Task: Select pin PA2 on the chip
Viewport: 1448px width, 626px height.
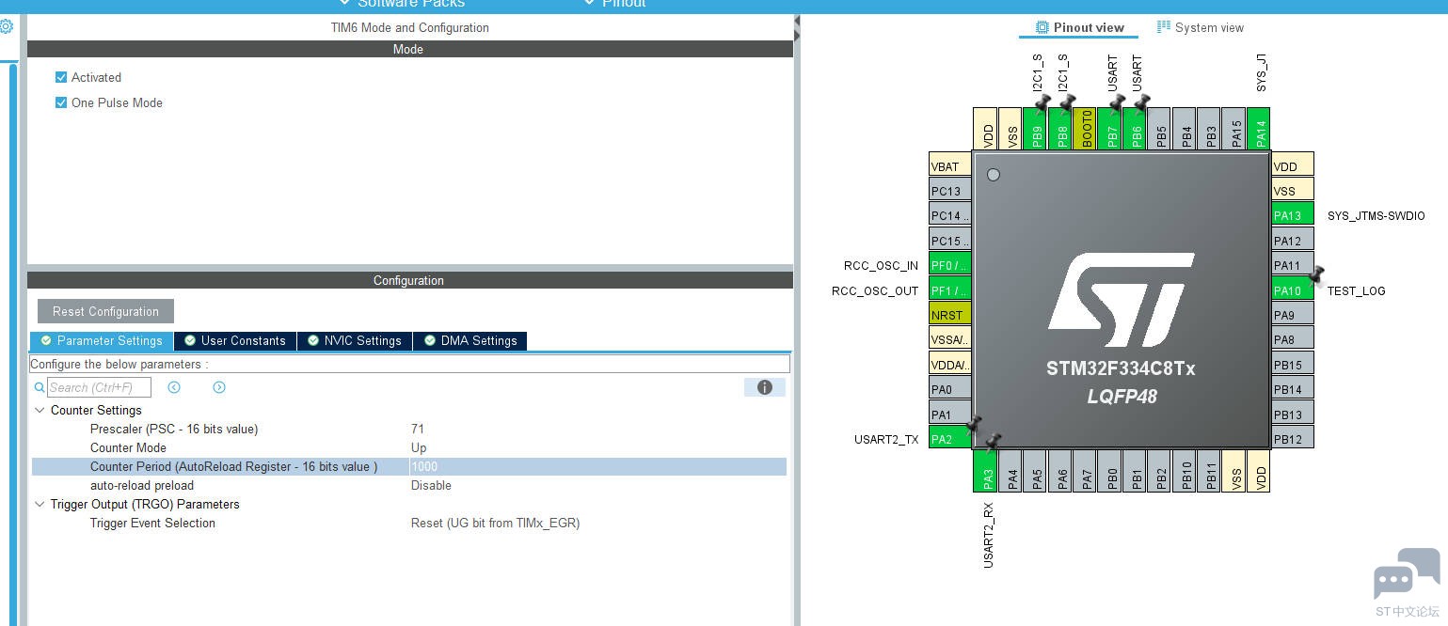Action: tap(949, 439)
